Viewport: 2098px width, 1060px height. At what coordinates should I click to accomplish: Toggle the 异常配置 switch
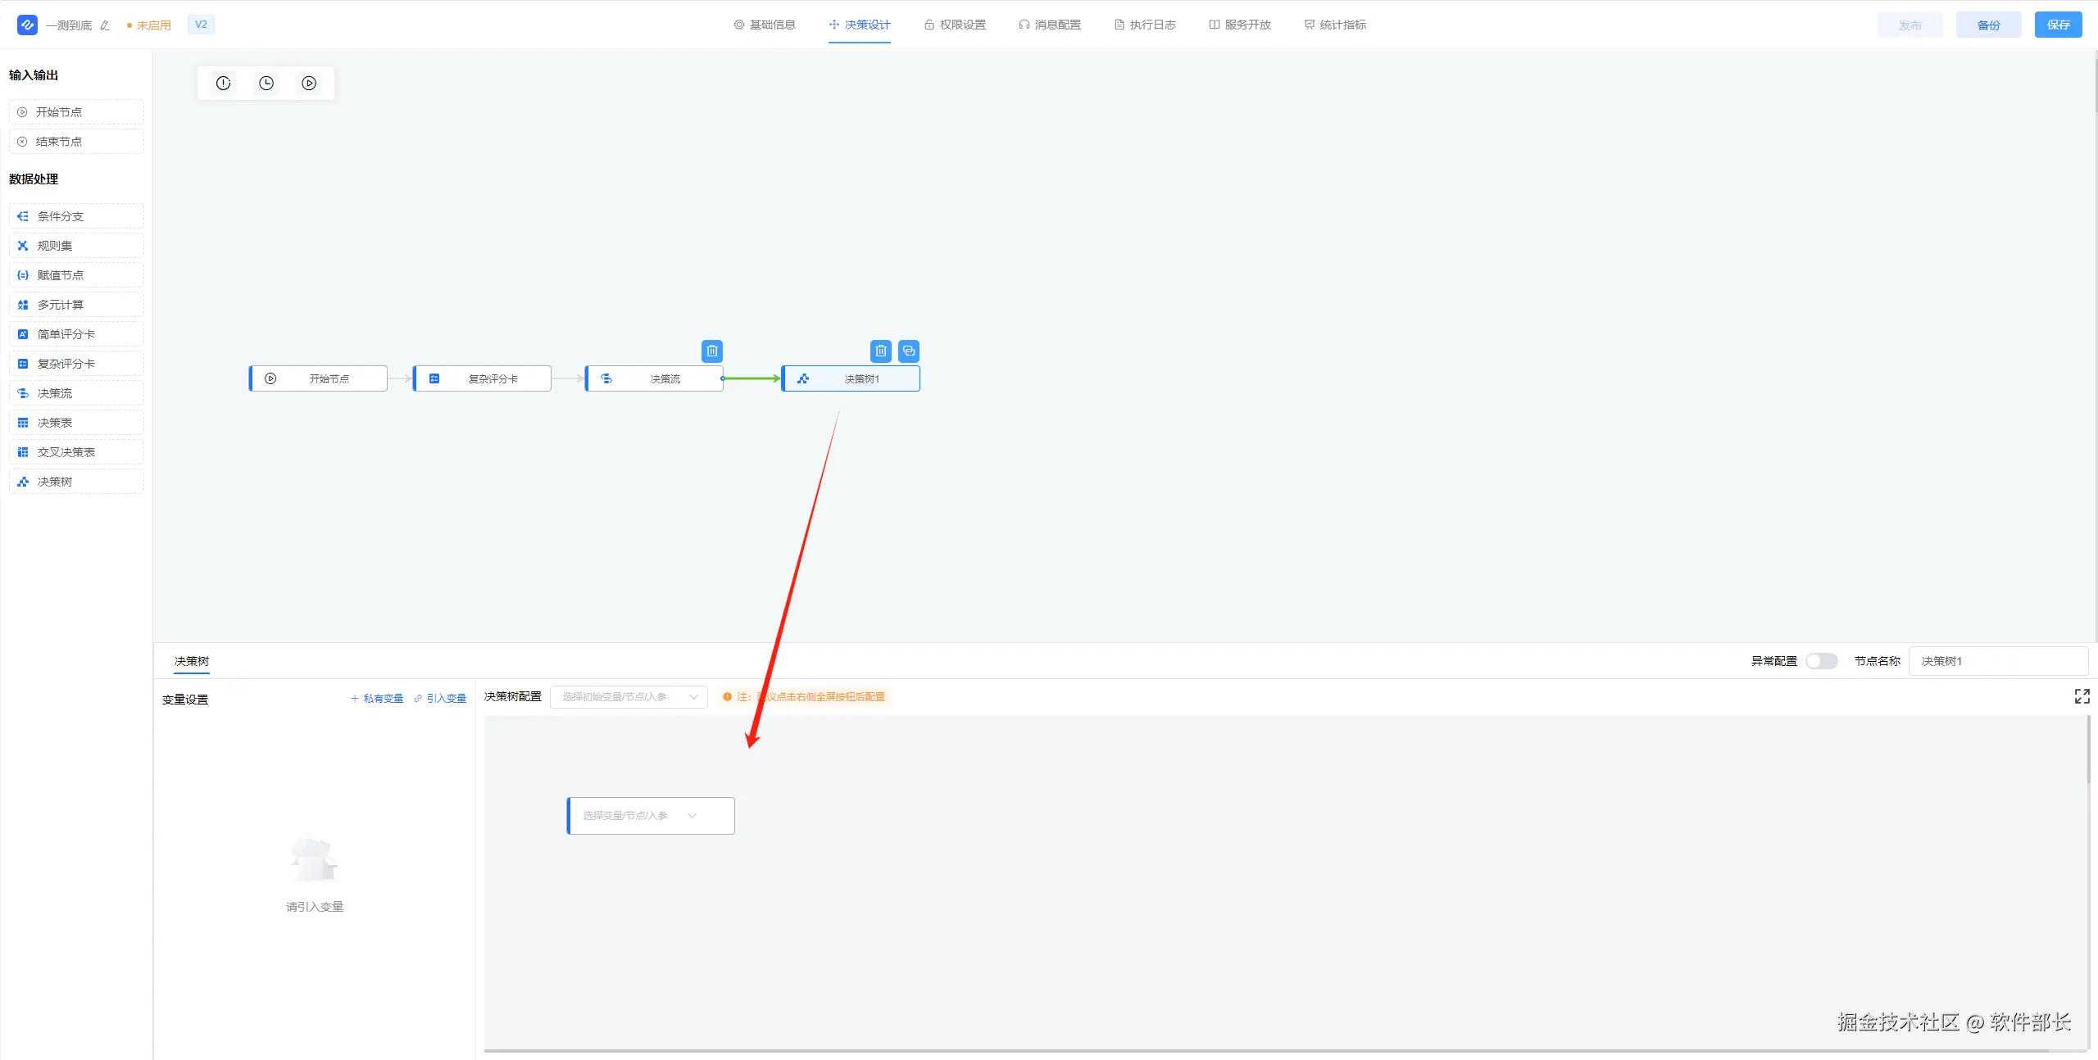click(x=1821, y=661)
